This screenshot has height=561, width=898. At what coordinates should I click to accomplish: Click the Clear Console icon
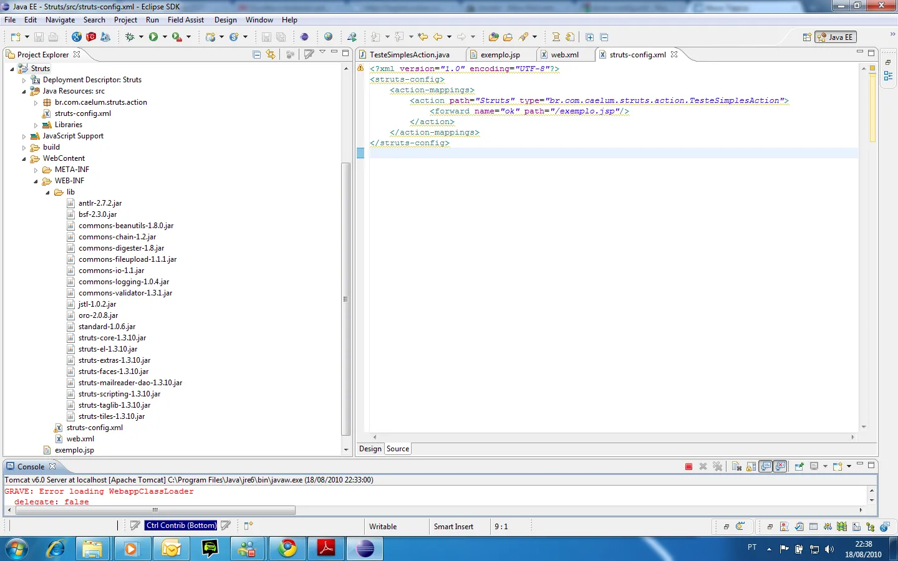point(736,466)
